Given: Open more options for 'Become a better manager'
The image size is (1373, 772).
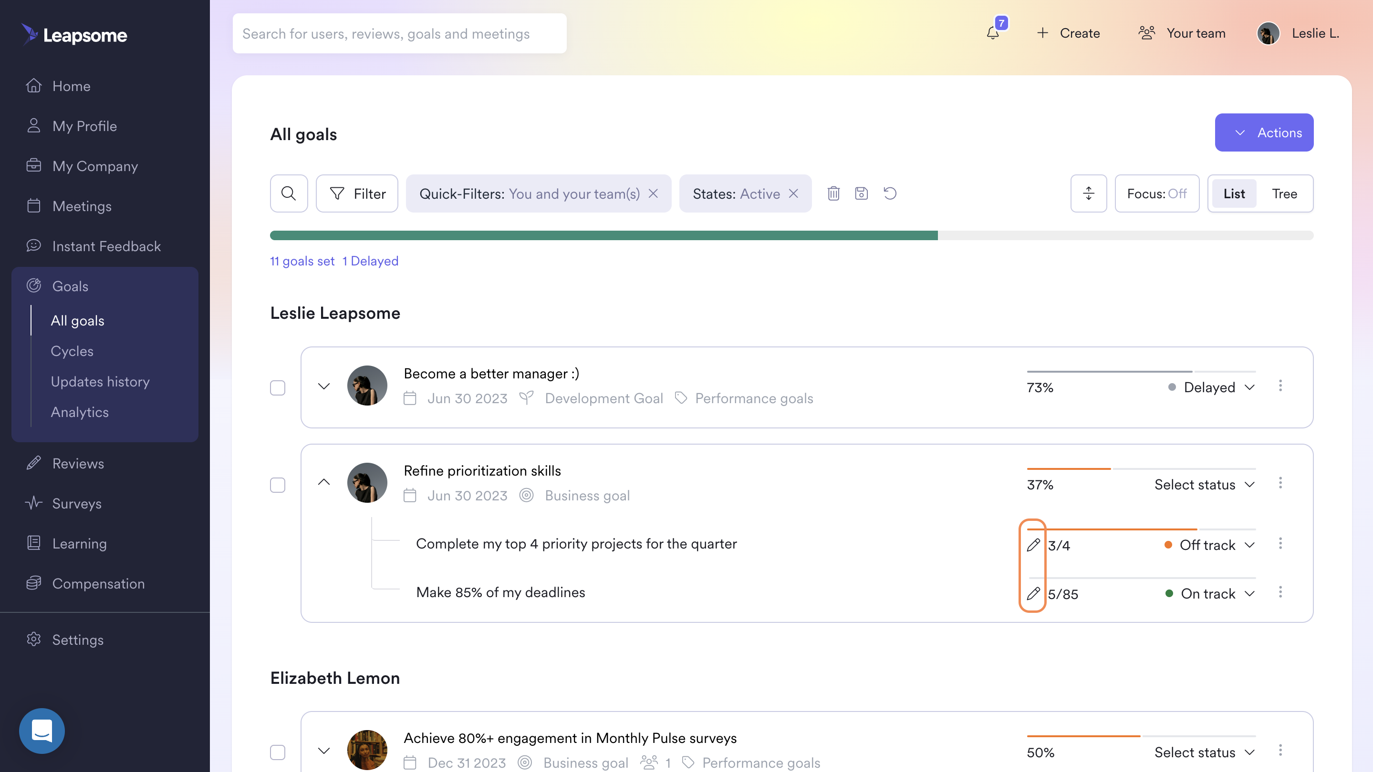Looking at the screenshot, I should pyautogui.click(x=1280, y=386).
